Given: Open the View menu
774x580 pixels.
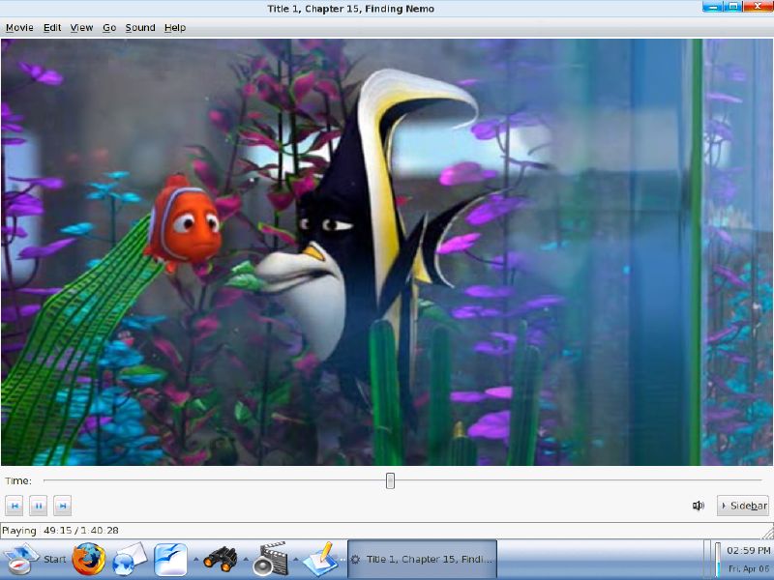Looking at the screenshot, I should pos(81,28).
